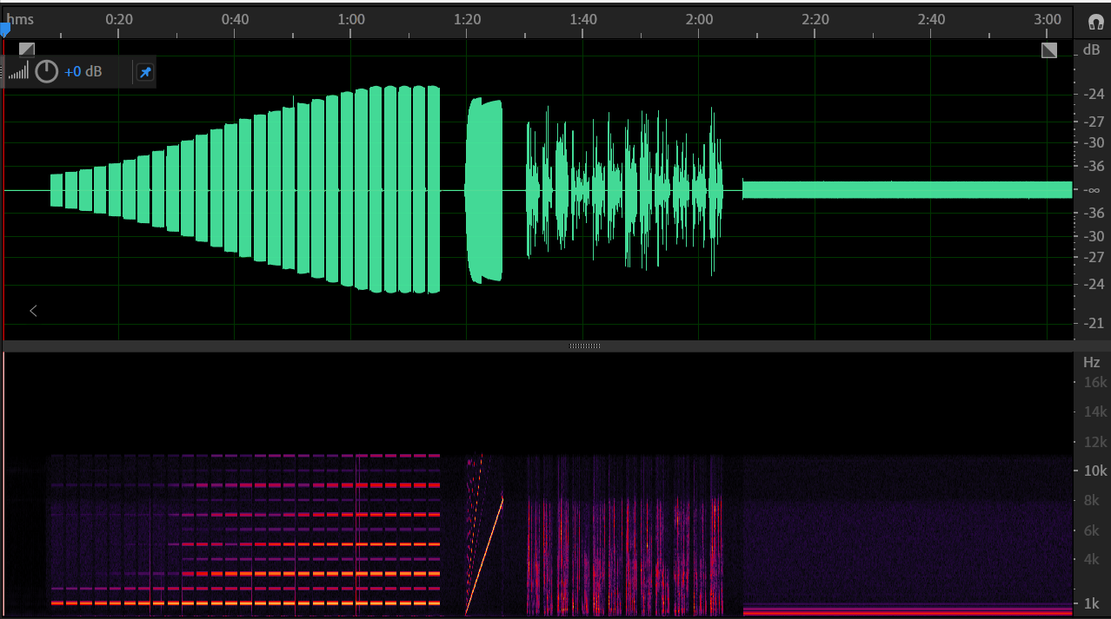Click the fade in handle
Screen dimensions: 1111x619
coord(27,49)
